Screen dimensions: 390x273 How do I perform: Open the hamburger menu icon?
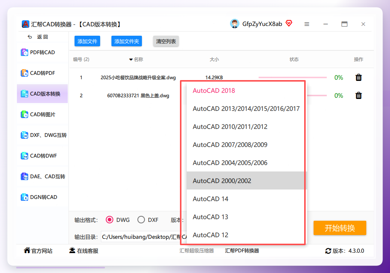point(307,24)
